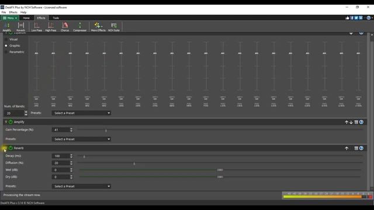Add the Chorus effect
Viewport: 374px width, 210px height.
pyautogui.click(x=65, y=27)
